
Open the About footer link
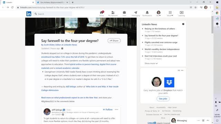152,107
